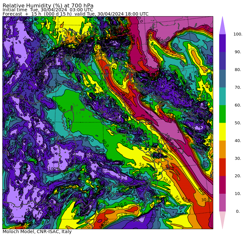Click the light purple above-100 colorbar arrow

(222, 26)
